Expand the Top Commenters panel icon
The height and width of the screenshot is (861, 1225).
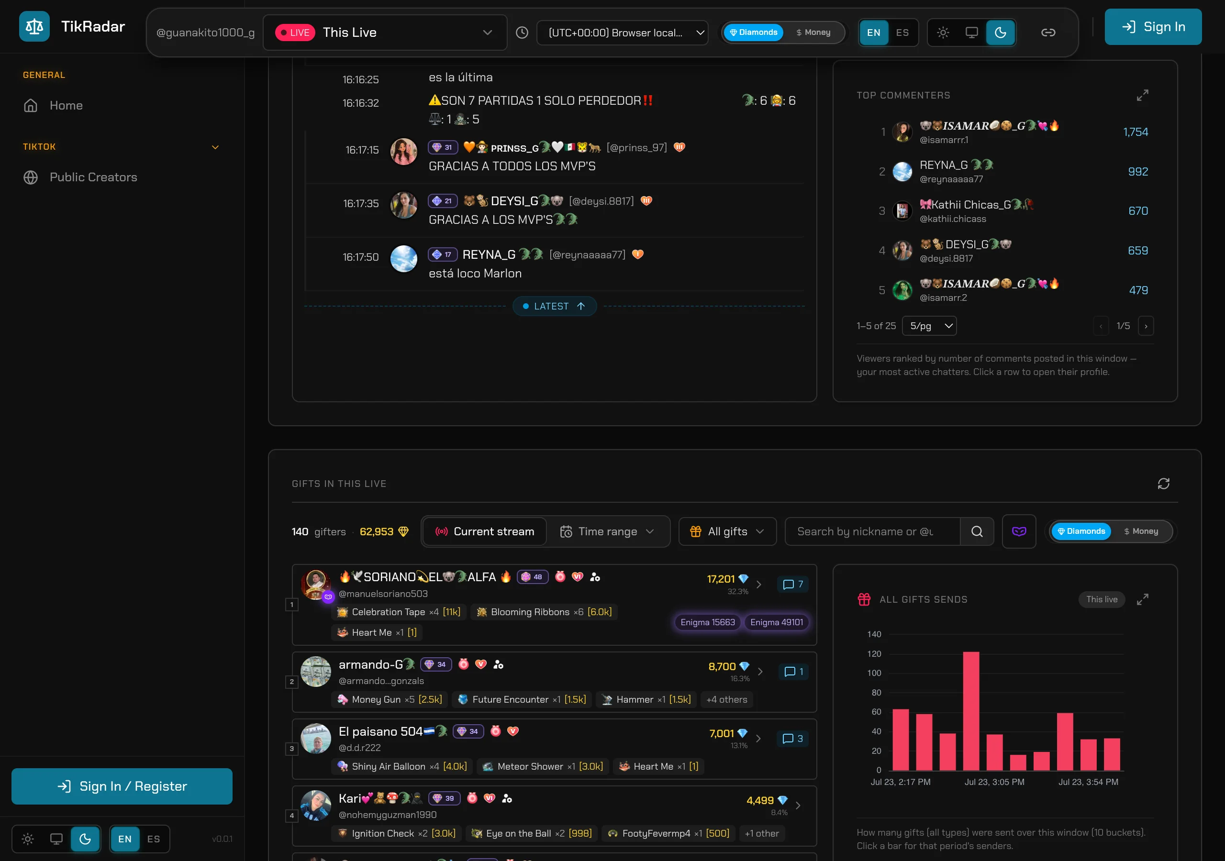(1142, 96)
